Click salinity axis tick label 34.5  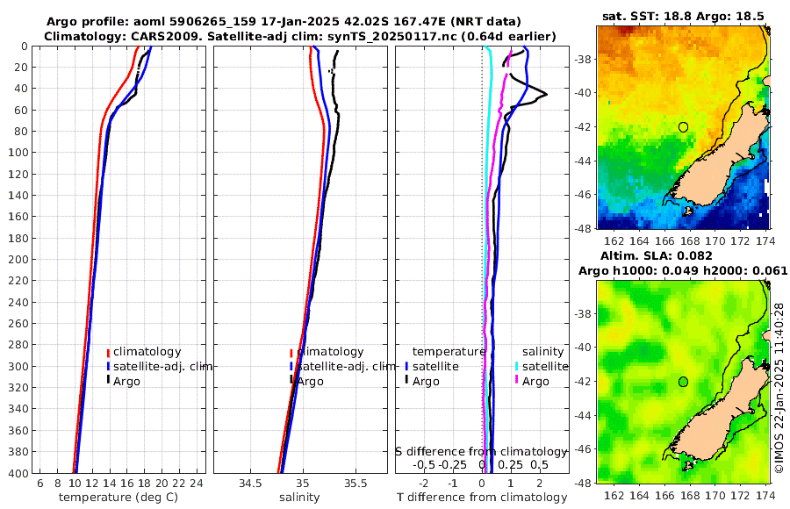click(250, 484)
